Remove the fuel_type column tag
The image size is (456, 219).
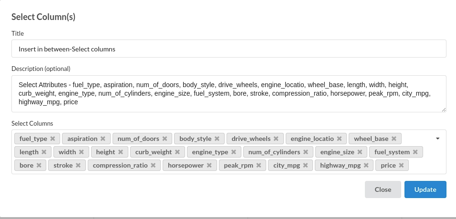coord(52,139)
